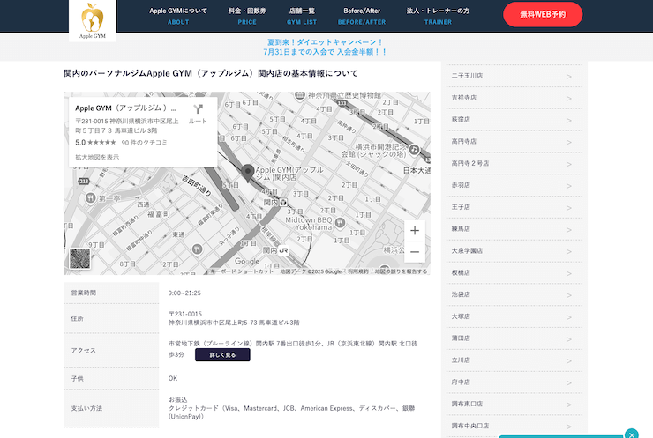Click the summer diet campaign banner link
653x438 pixels.
(x=325, y=47)
